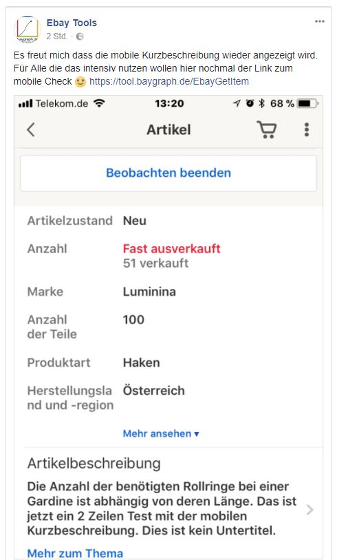The width and height of the screenshot is (337, 560).
Task: Open the vertical three-dot menu
Action: [x=306, y=129]
